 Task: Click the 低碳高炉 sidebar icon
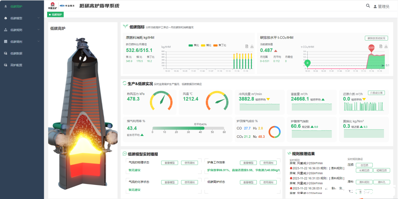click(6, 6)
